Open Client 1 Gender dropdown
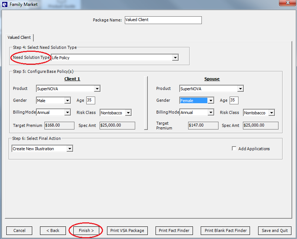 (x=53, y=101)
